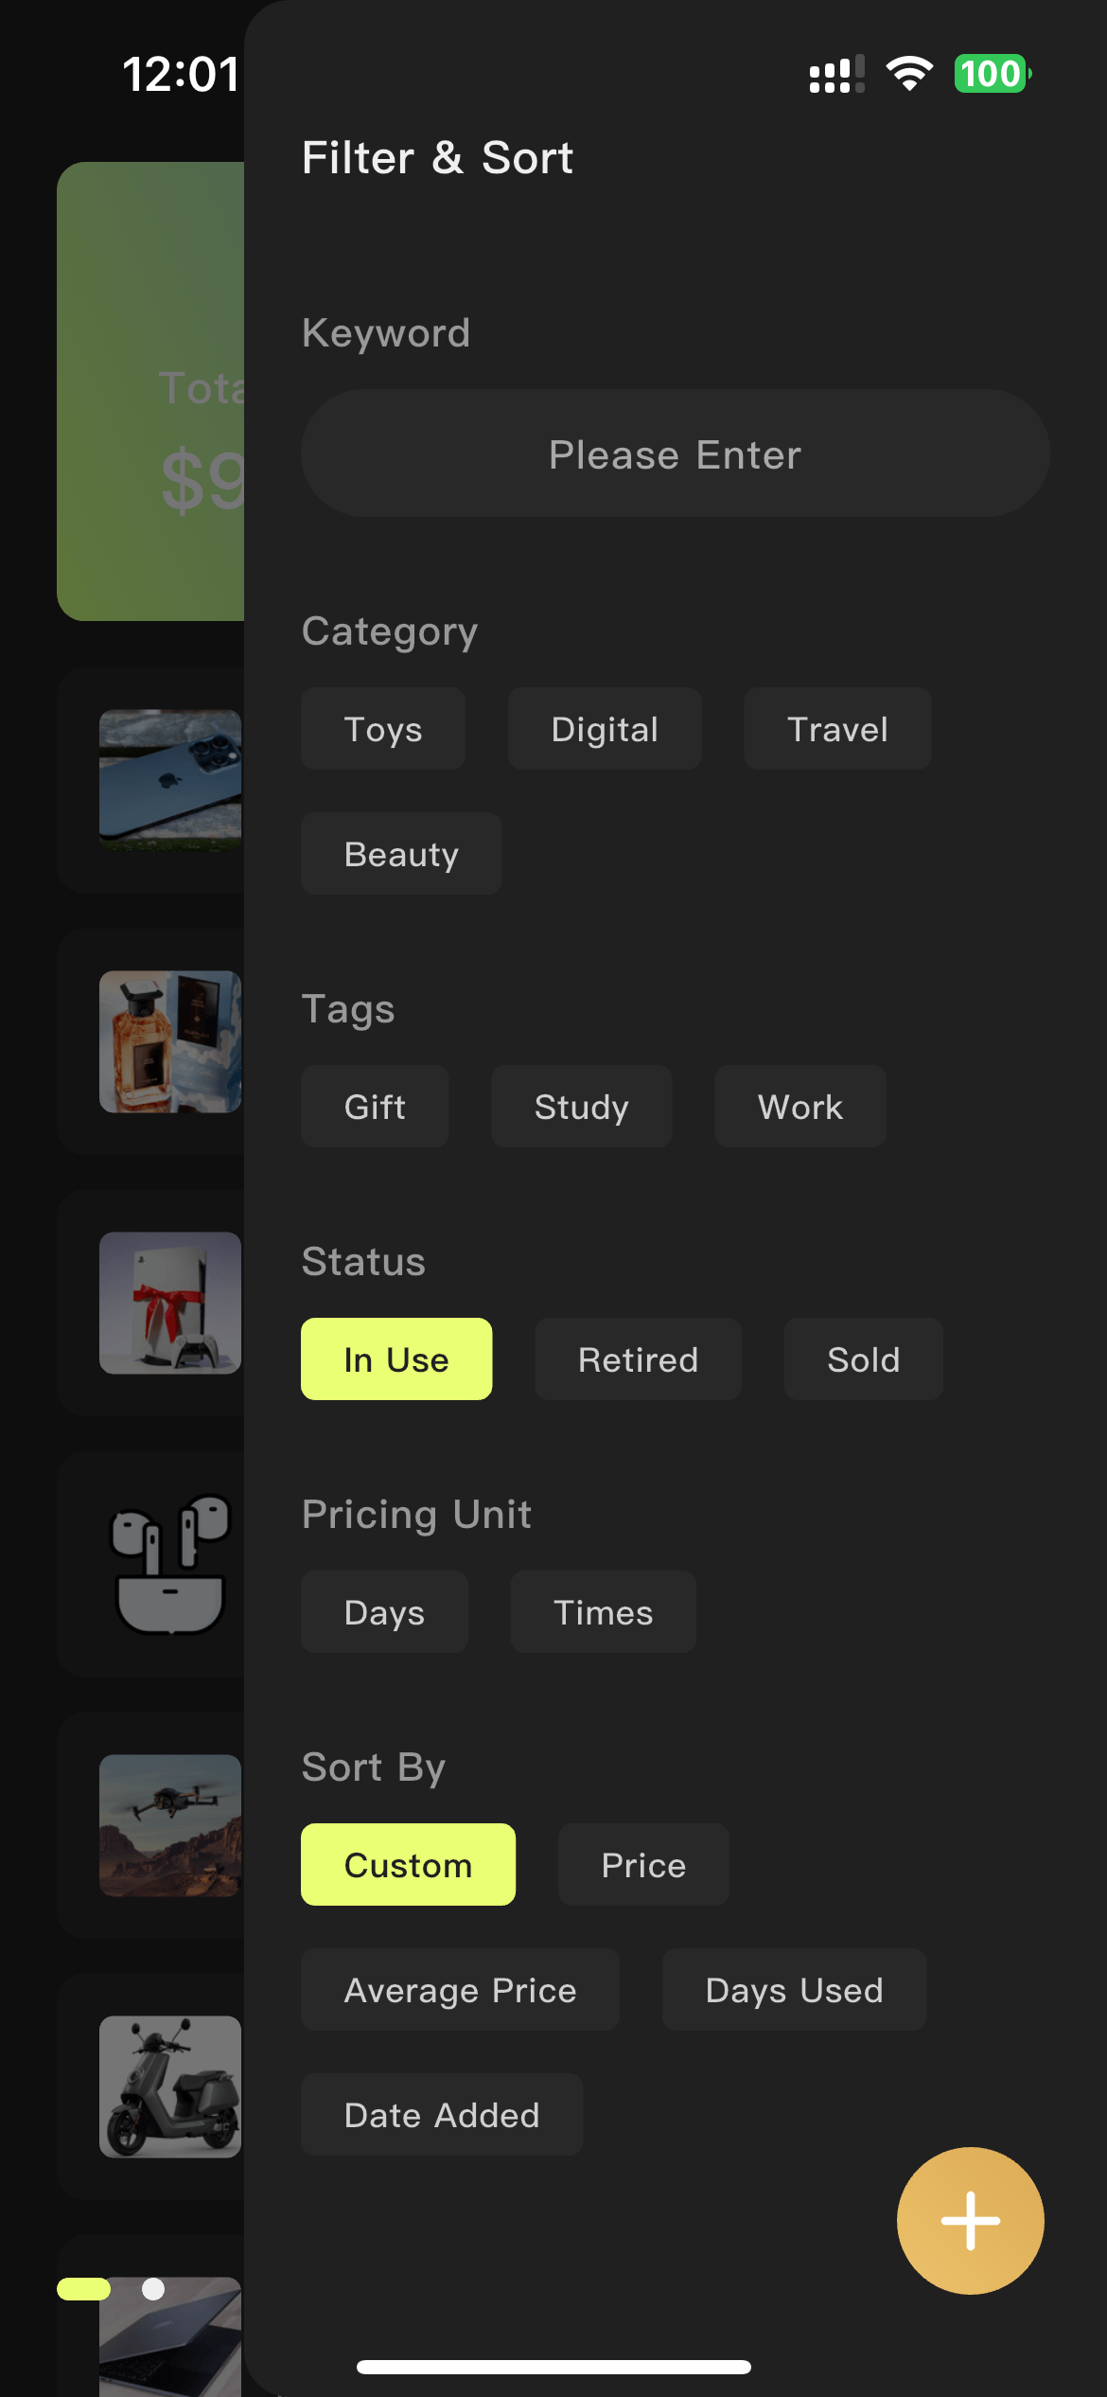
Task: Sort by Date Added
Action: pyautogui.click(x=442, y=2115)
